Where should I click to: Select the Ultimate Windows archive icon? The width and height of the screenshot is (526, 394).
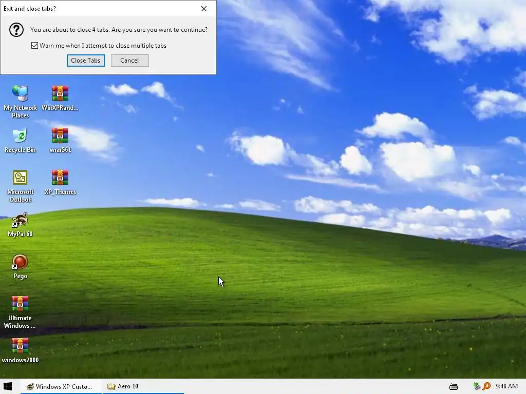(20, 312)
